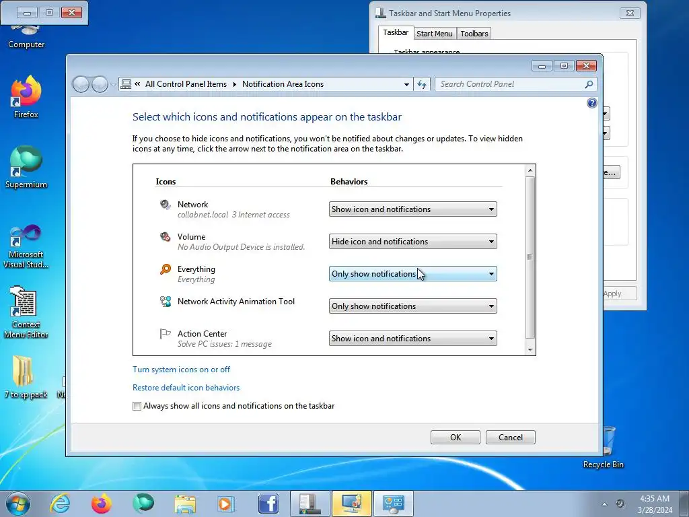Launch Firefox from desktop shortcut

[x=26, y=97]
